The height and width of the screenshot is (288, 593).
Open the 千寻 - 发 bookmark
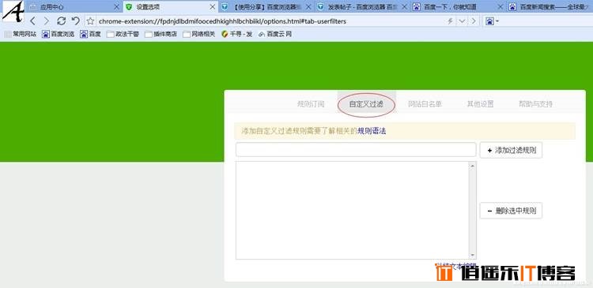[x=237, y=34]
